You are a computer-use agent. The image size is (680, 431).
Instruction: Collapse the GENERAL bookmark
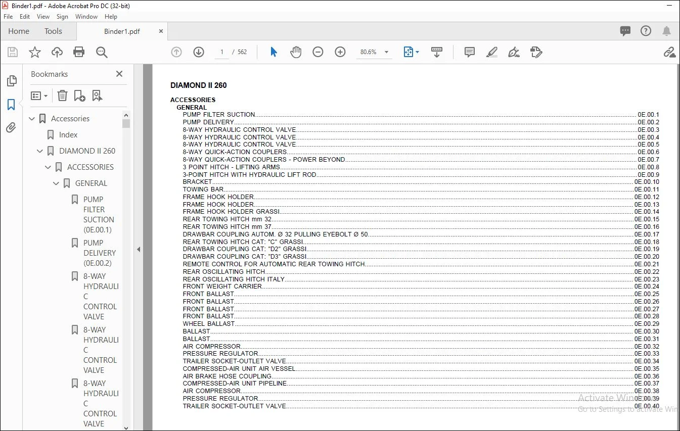[x=56, y=183]
